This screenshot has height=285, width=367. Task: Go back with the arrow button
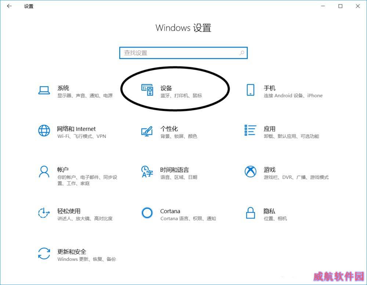click(10, 6)
